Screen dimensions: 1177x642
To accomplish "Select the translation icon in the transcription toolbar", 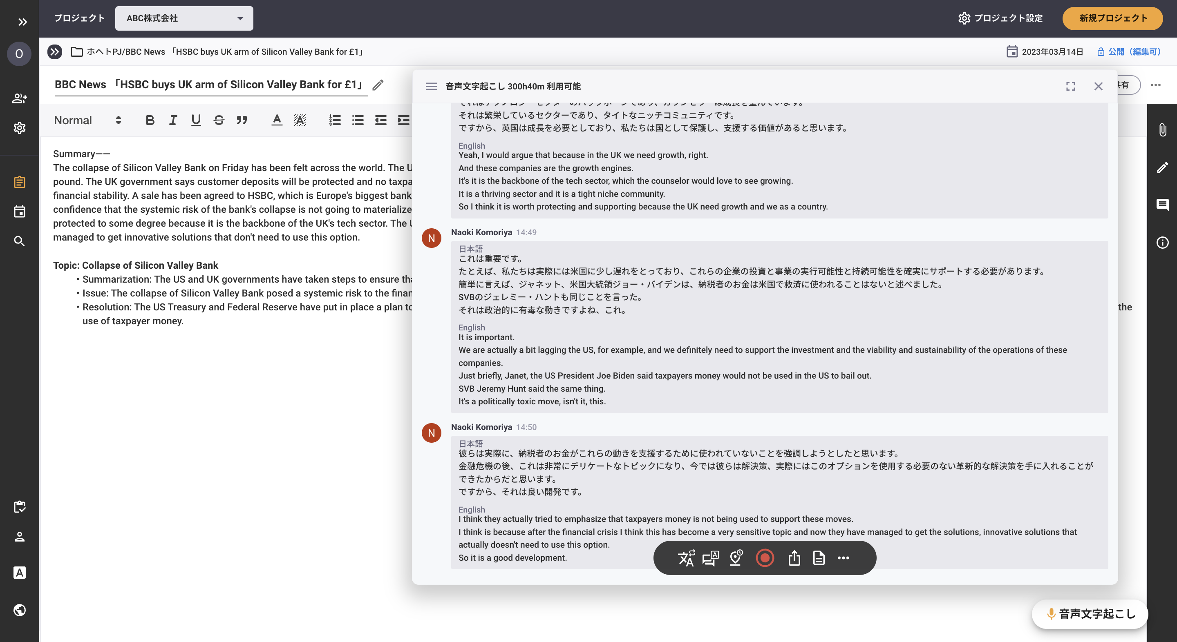I will pos(687,558).
